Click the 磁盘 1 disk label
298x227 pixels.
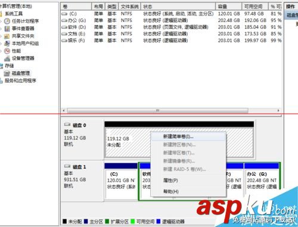pyautogui.click(x=79, y=167)
